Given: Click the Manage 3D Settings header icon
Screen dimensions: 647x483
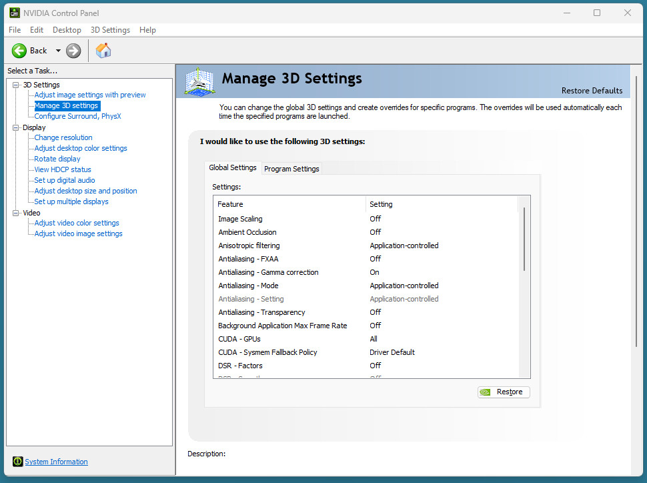Looking at the screenshot, I should tap(199, 82).
